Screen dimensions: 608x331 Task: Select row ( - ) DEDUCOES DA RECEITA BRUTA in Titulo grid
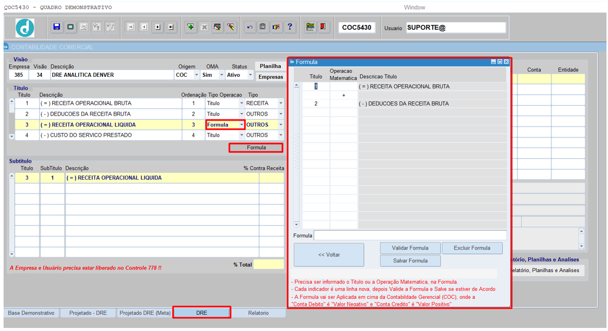click(111, 114)
